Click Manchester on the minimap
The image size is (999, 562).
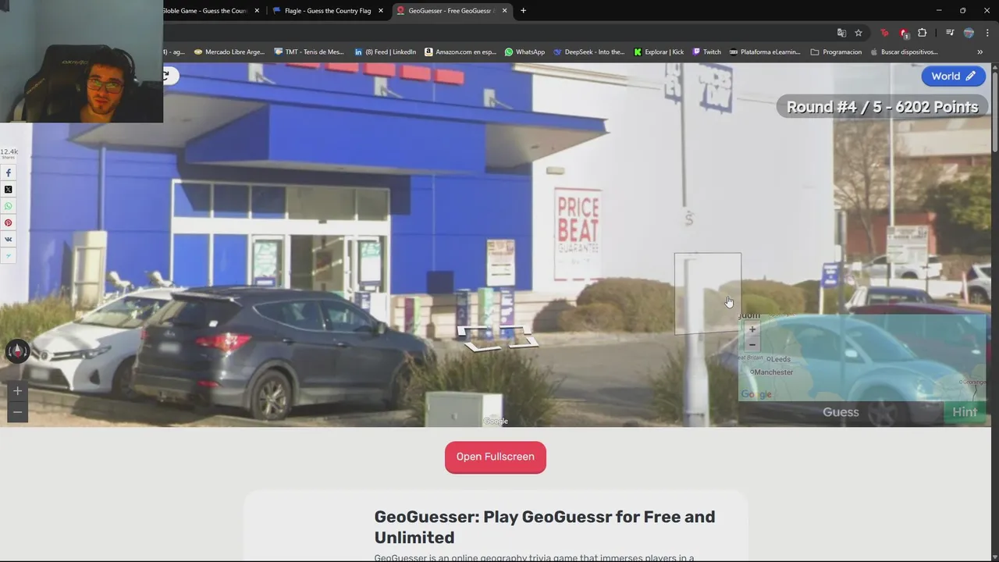point(773,372)
